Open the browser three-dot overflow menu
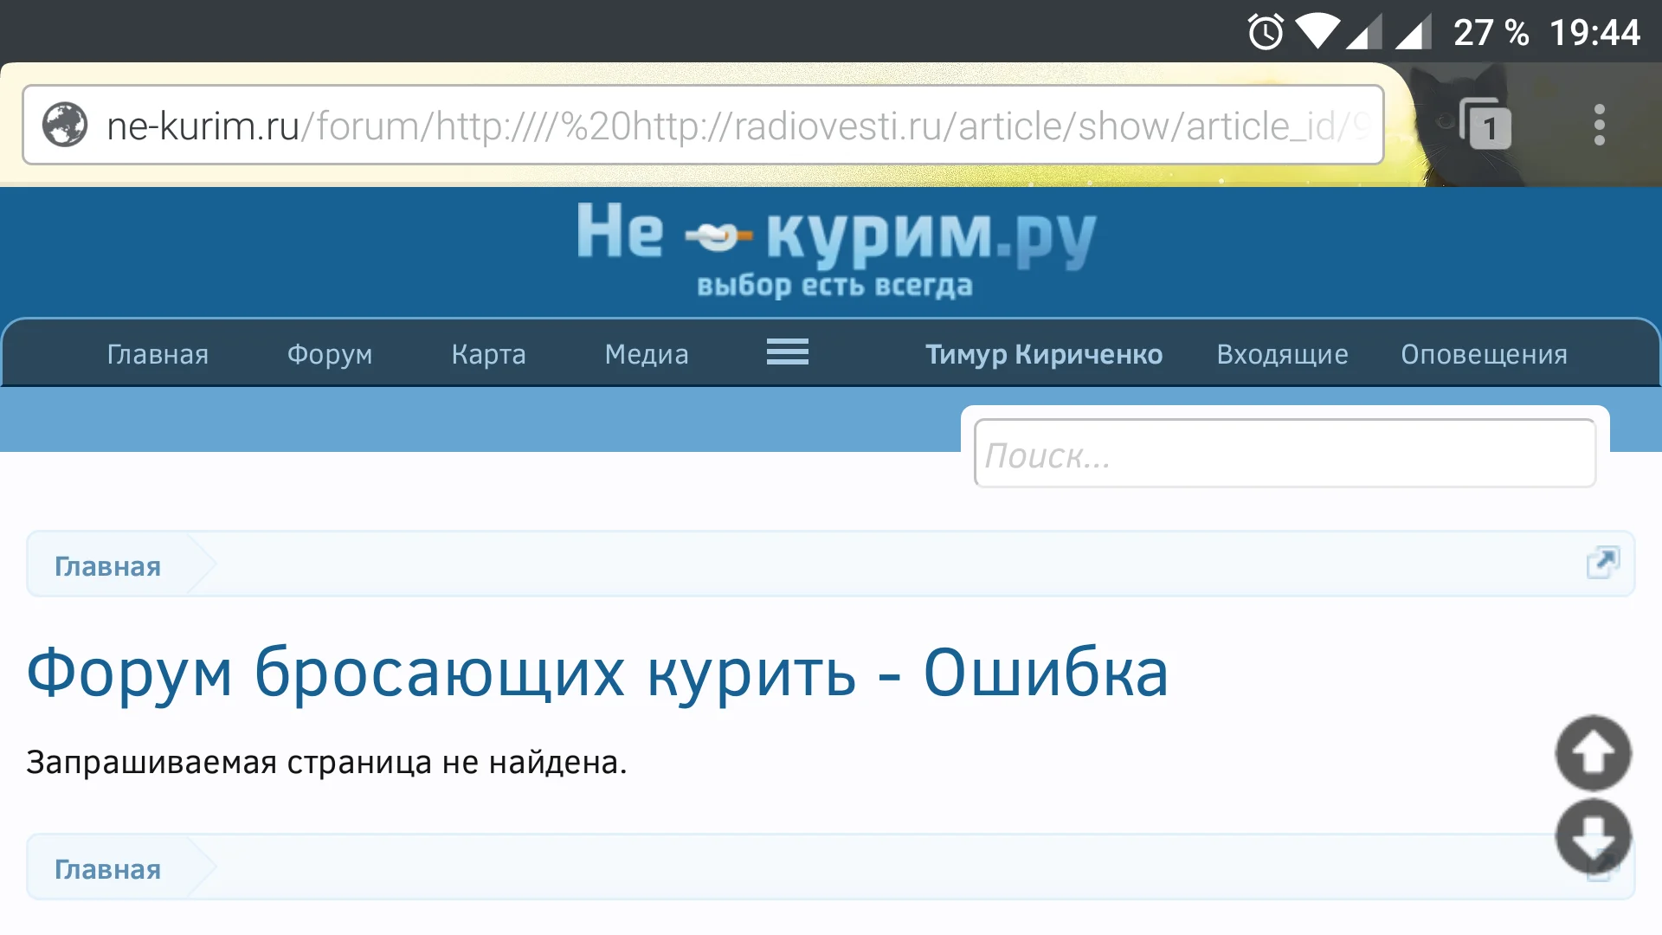This screenshot has height=935, width=1662. tap(1599, 125)
